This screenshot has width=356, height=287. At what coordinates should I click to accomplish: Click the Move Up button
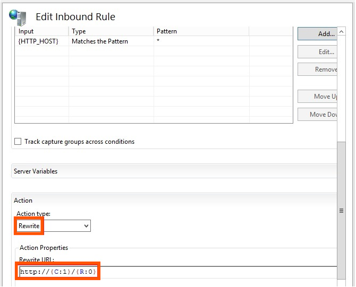pos(317,97)
